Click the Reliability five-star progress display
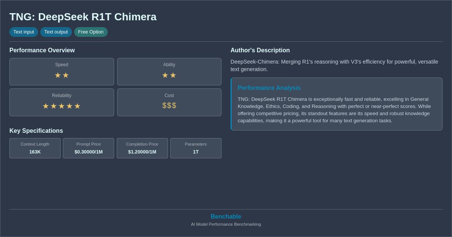 click(x=61, y=106)
